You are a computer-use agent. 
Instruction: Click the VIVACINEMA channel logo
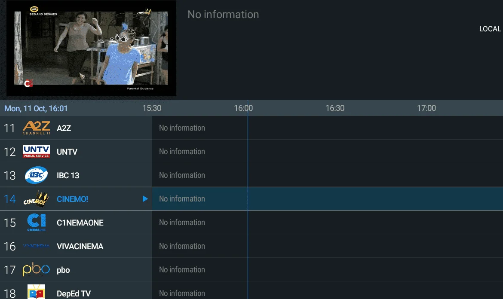coord(36,246)
